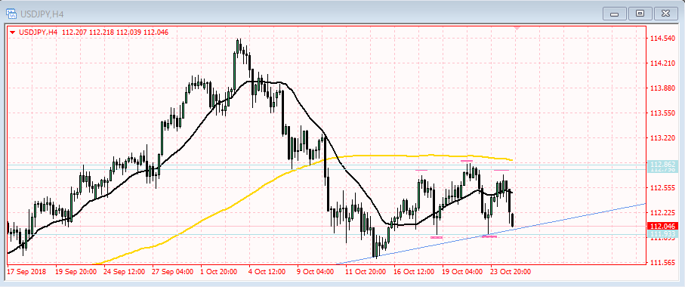The image size is (685, 287).
Task: Click the 111.565 value on price scale
Action: [662, 262]
